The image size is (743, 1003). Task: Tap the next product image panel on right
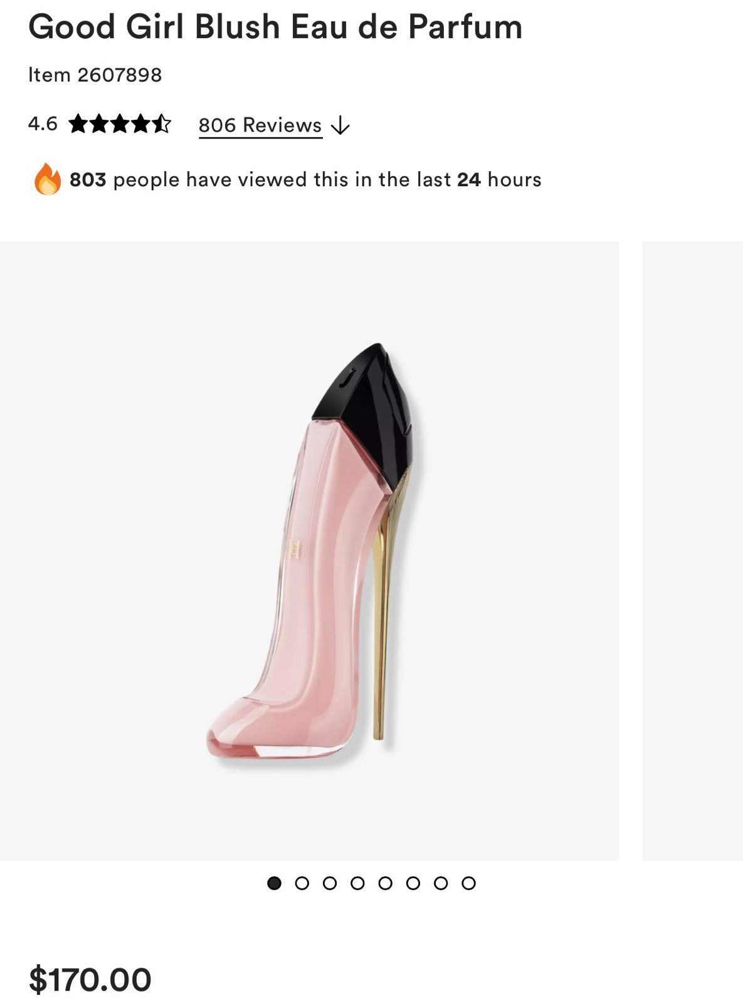click(693, 551)
